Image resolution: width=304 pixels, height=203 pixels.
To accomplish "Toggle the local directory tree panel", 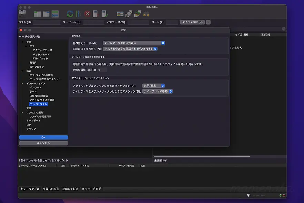I will 37,13.
